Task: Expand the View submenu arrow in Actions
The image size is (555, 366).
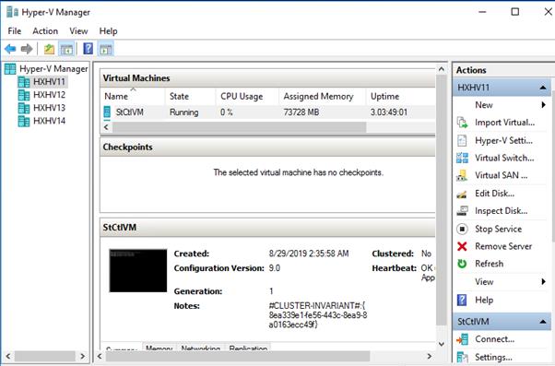Action: coord(543,282)
